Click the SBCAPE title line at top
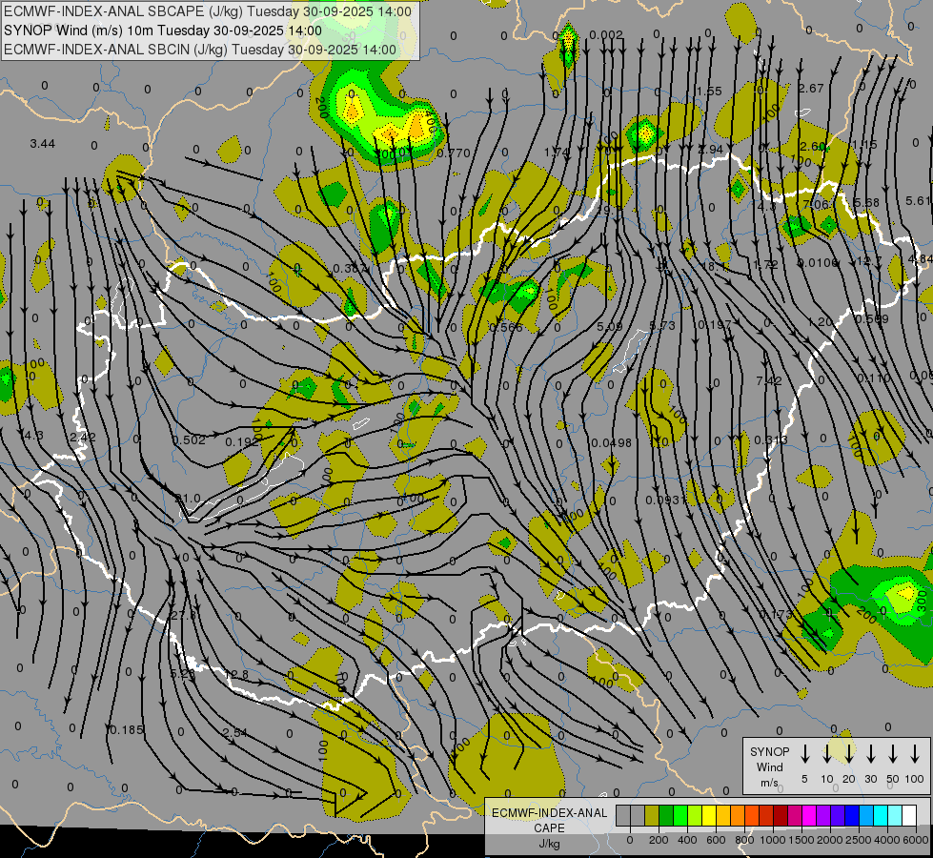Image resolution: width=933 pixels, height=858 pixels. [x=208, y=11]
